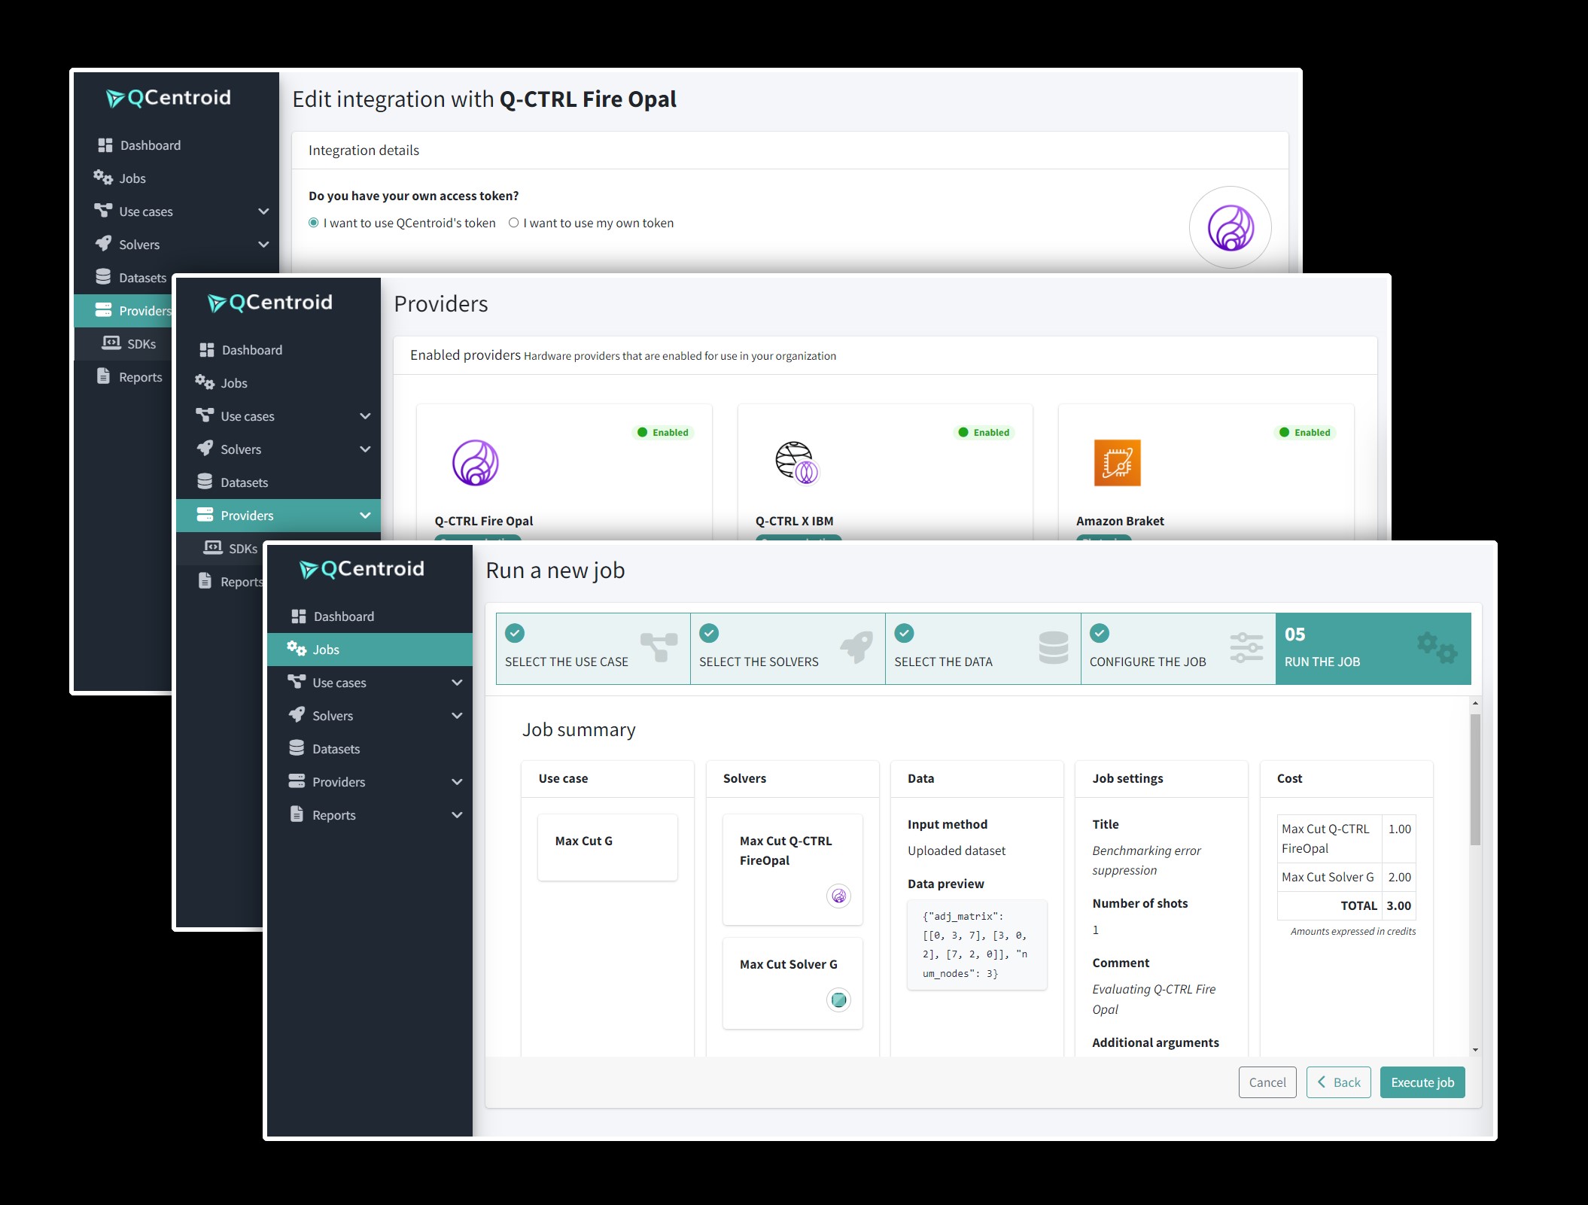The image size is (1588, 1205).
Task: Open the Q-CTRL Fire Opal provider card logo
Action: pos(476,463)
